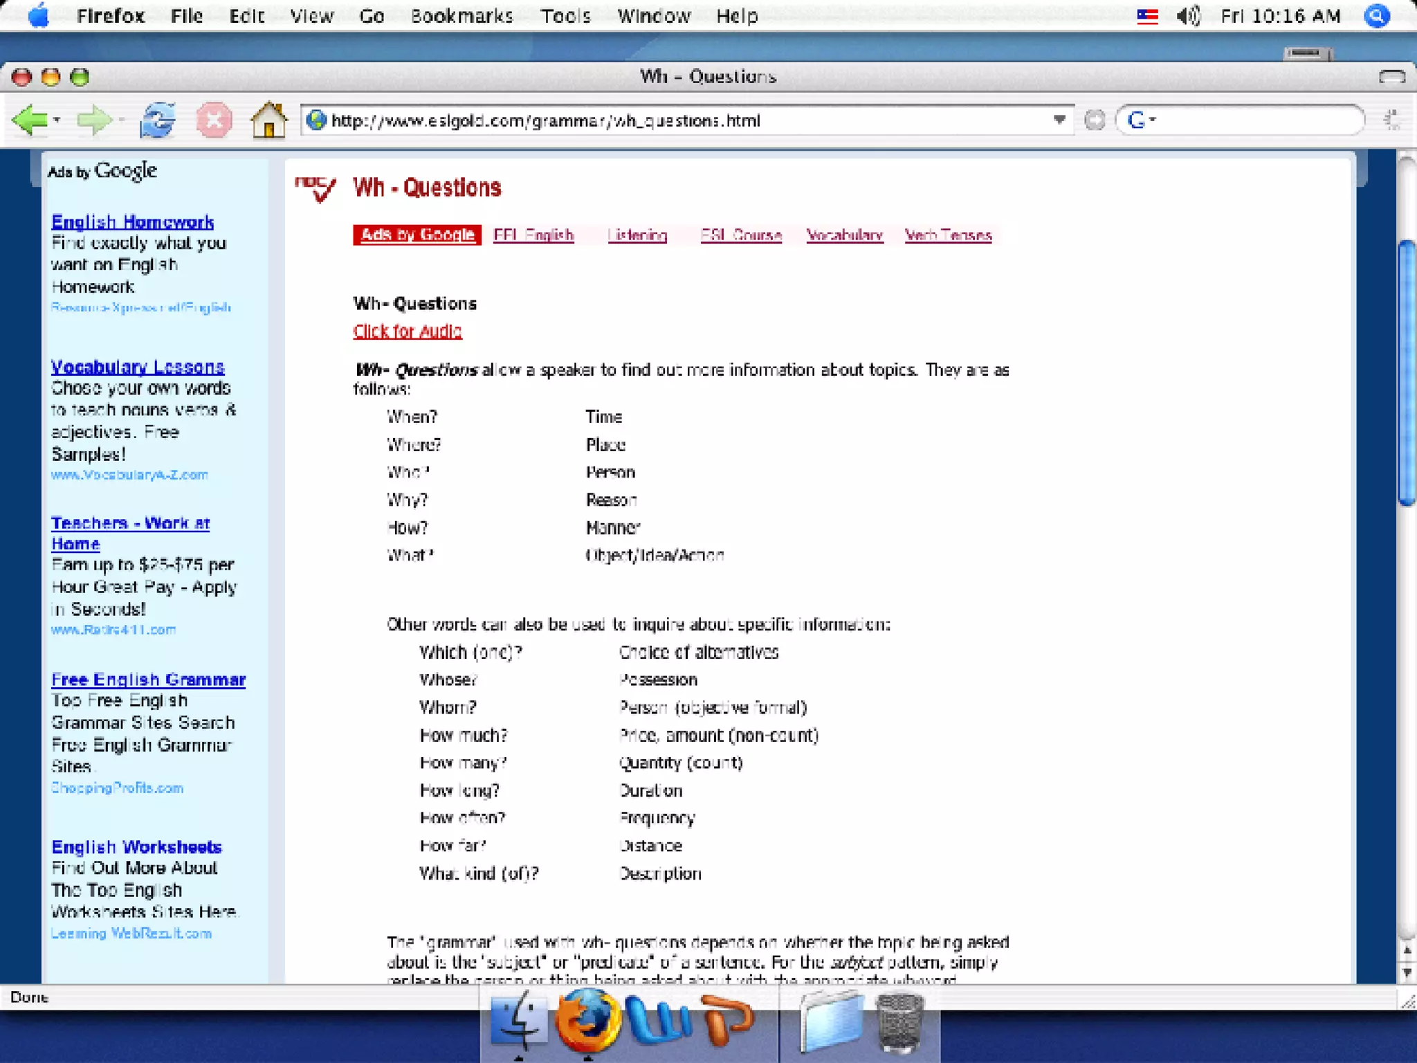The width and height of the screenshot is (1417, 1063).
Task: Go to the home page icon
Action: tap(268, 120)
